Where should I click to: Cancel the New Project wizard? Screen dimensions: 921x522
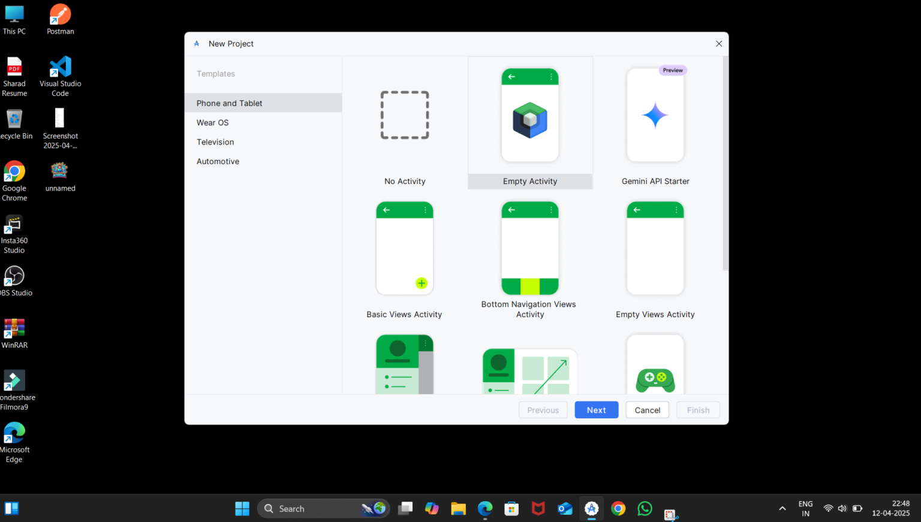tap(647, 409)
